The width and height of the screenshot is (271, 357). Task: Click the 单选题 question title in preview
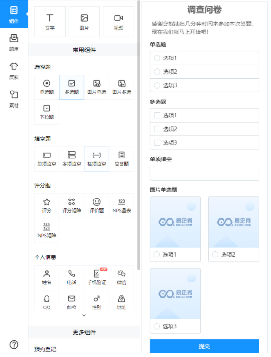tap(158, 44)
